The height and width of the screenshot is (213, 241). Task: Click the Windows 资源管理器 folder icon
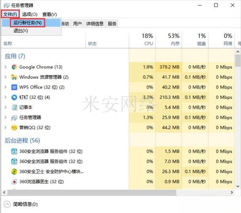click(14, 77)
